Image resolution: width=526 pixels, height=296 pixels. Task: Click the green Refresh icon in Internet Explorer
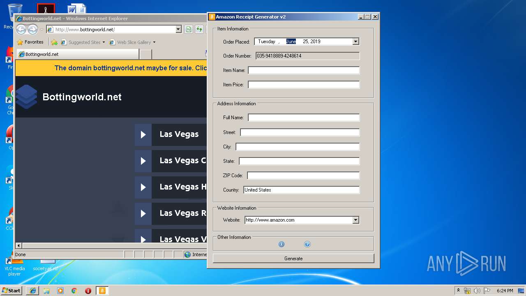[199, 29]
